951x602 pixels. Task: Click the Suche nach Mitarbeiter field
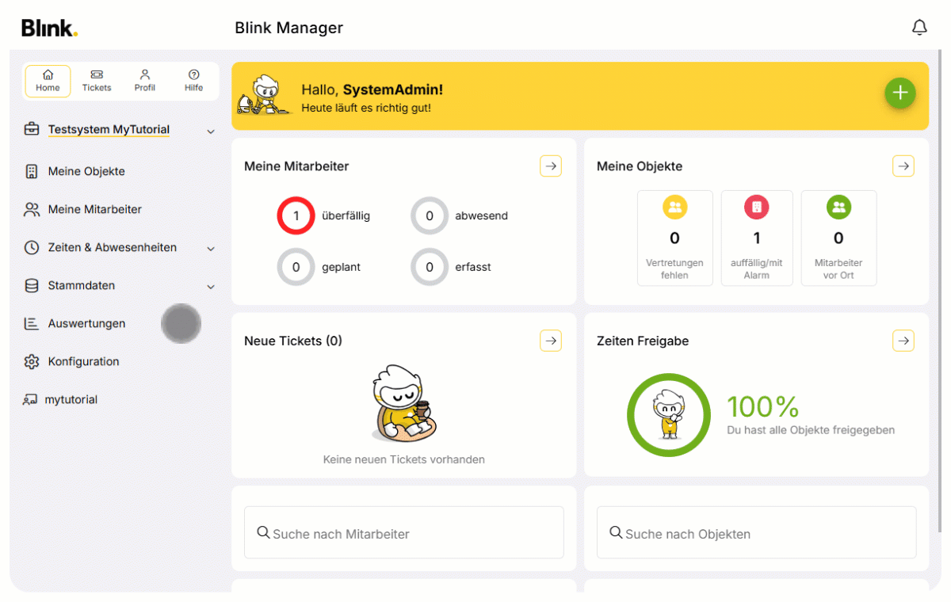point(404,533)
